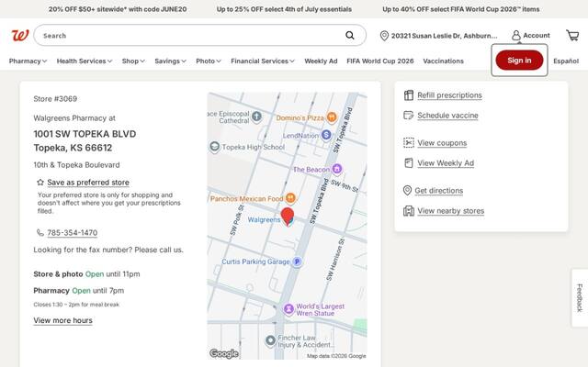The height and width of the screenshot is (367, 588).
Task: Expand the Photo dropdown menu
Action: point(209,61)
